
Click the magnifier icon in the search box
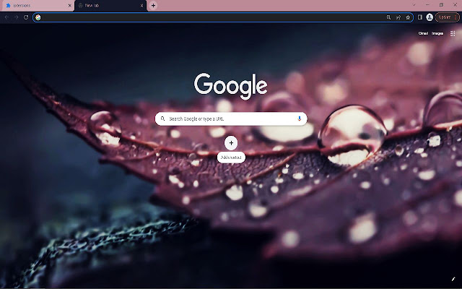click(x=162, y=118)
